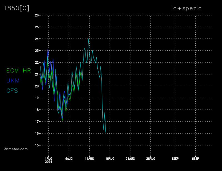Image resolution: width=222 pixels, height=171 pixels.
Task: Click the 1SEP date label
Action: coord(175,159)
